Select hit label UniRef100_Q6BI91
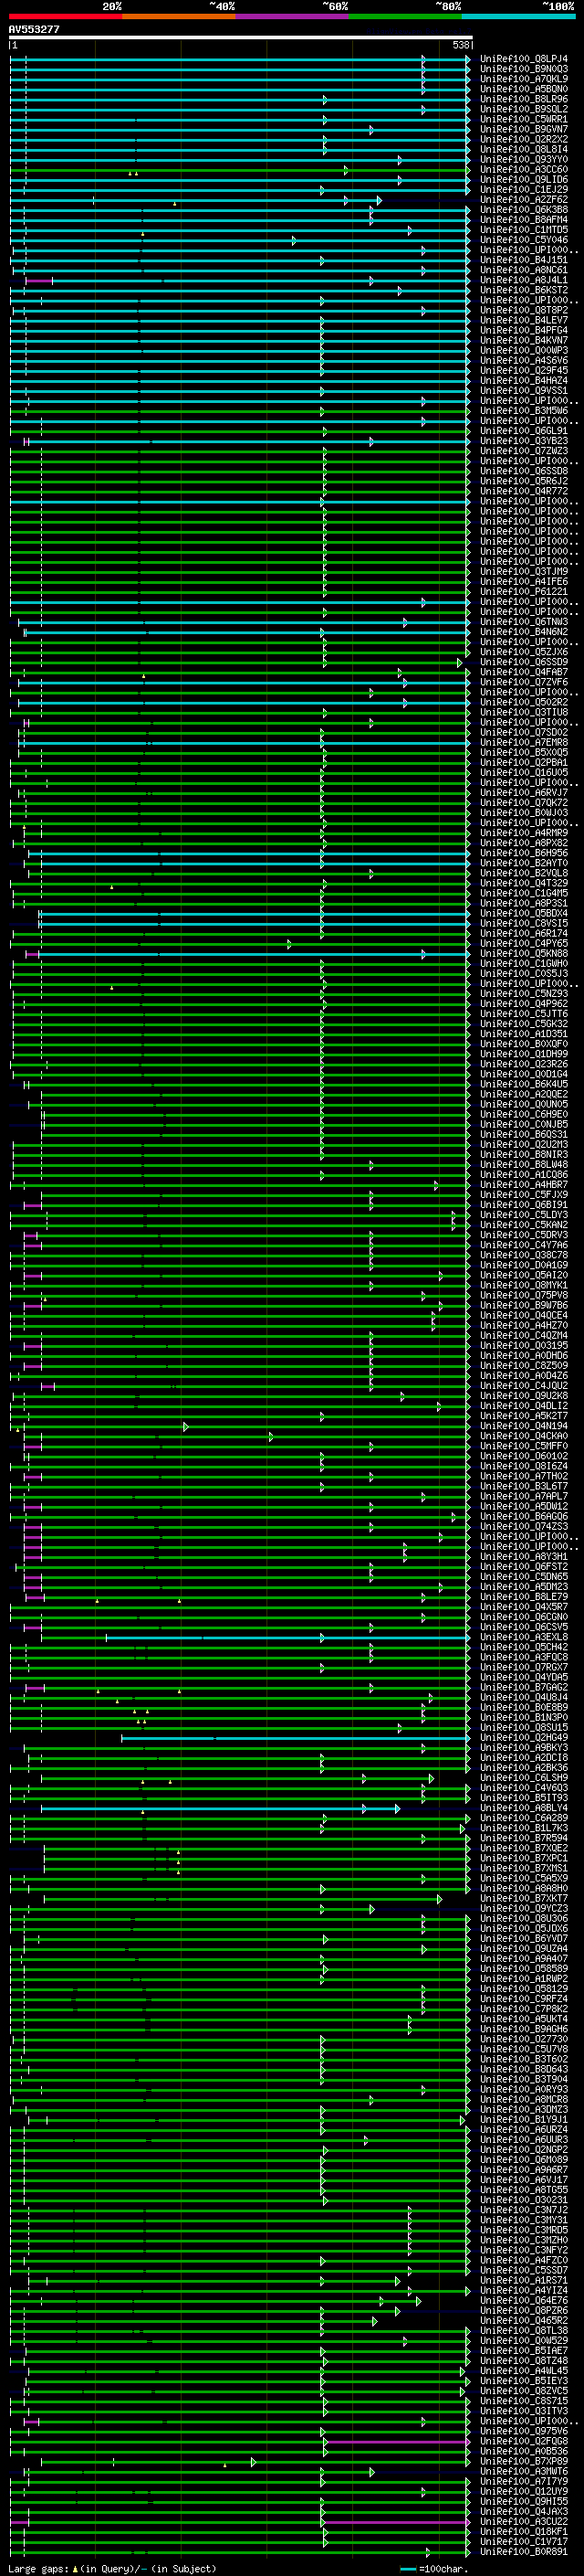 [x=524, y=1205]
